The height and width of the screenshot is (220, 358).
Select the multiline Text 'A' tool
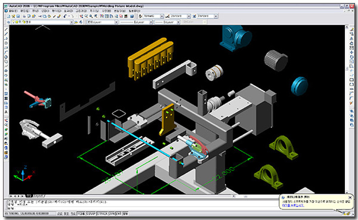6,112
